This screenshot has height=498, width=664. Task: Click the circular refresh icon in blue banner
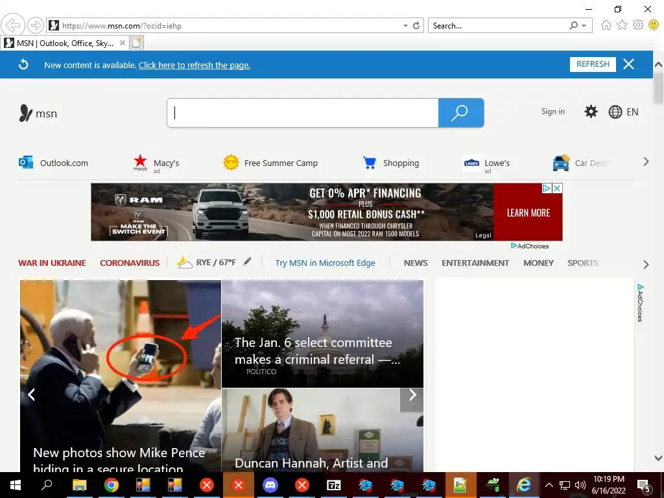23,65
